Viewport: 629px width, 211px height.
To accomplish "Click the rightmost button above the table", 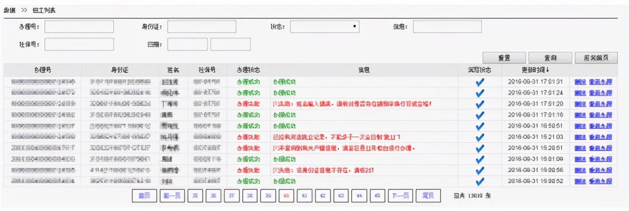I will [x=596, y=58].
